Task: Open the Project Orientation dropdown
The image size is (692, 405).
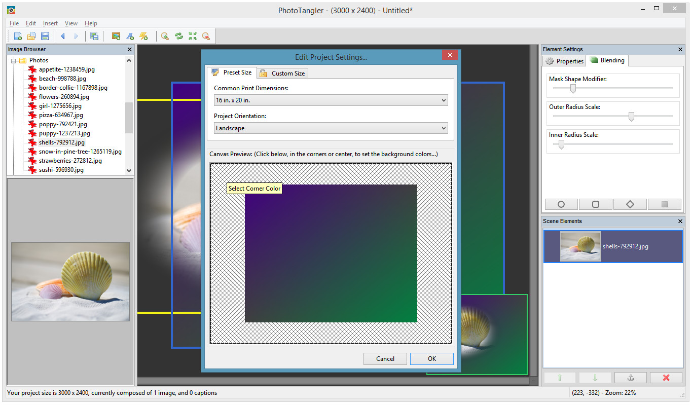Action: click(x=331, y=128)
